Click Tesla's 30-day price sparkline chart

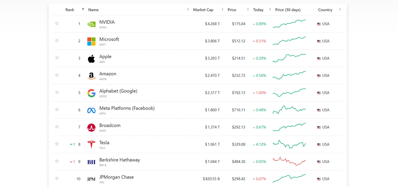pyautogui.click(x=289, y=144)
